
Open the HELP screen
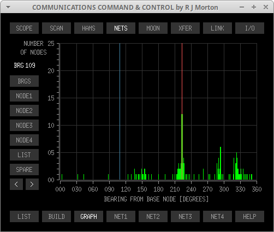point(249,217)
